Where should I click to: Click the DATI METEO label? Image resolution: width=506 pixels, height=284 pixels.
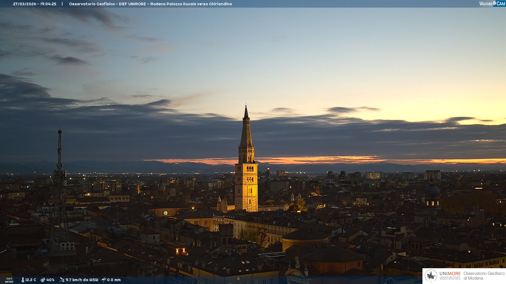click(9, 280)
